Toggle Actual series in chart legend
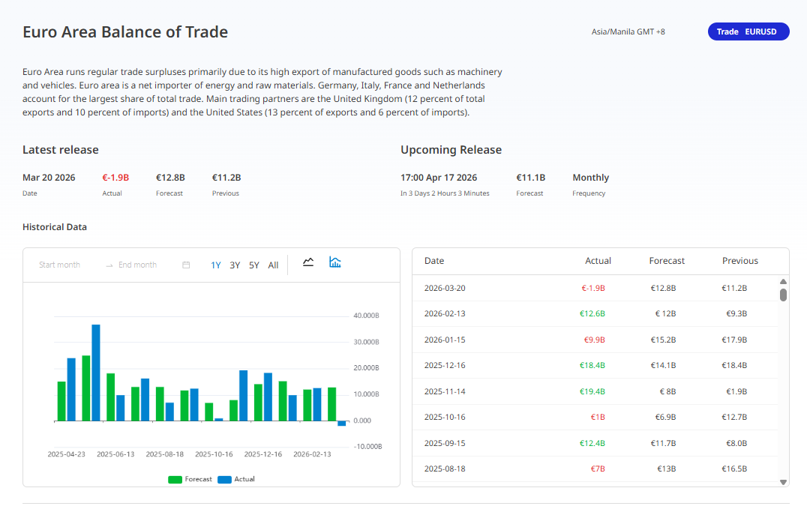Viewport: 807px width, 515px height. coord(236,479)
